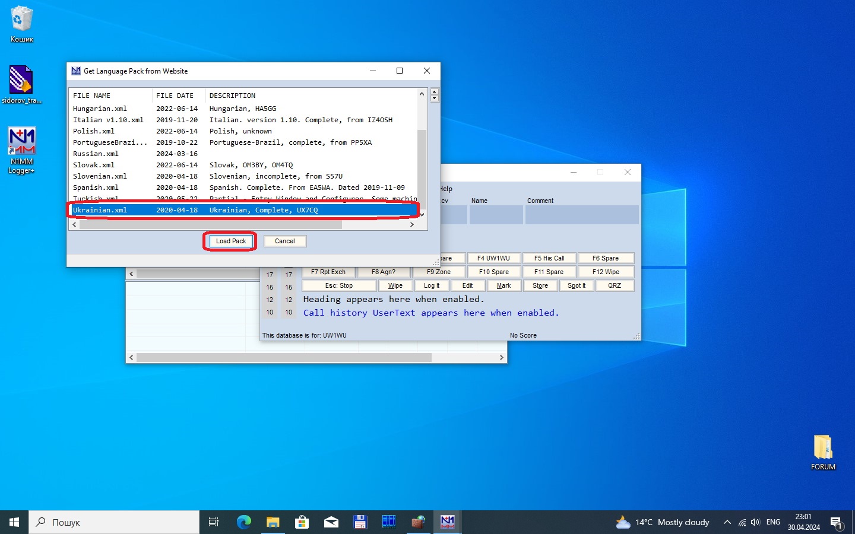Viewport: 855px width, 534px height.
Task: Open Task View on the taskbar
Action: click(214, 522)
